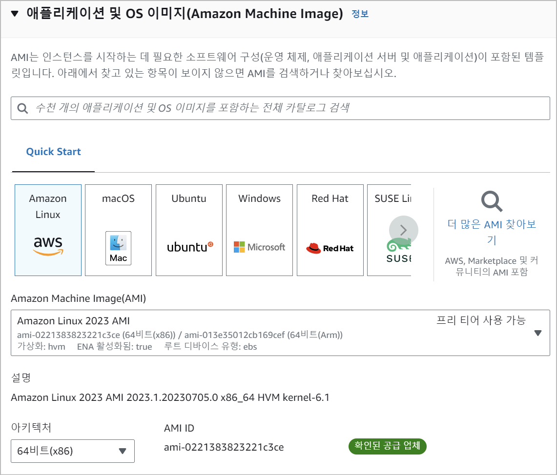The height and width of the screenshot is (475, 557).
Task: Open the 64비트(x86) architecture dropdown
Action: coord(73,451)
